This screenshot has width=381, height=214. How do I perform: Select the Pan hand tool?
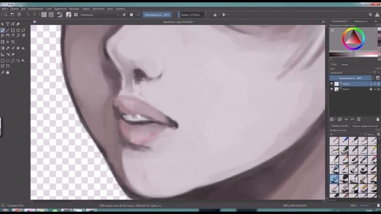[8, 73]
